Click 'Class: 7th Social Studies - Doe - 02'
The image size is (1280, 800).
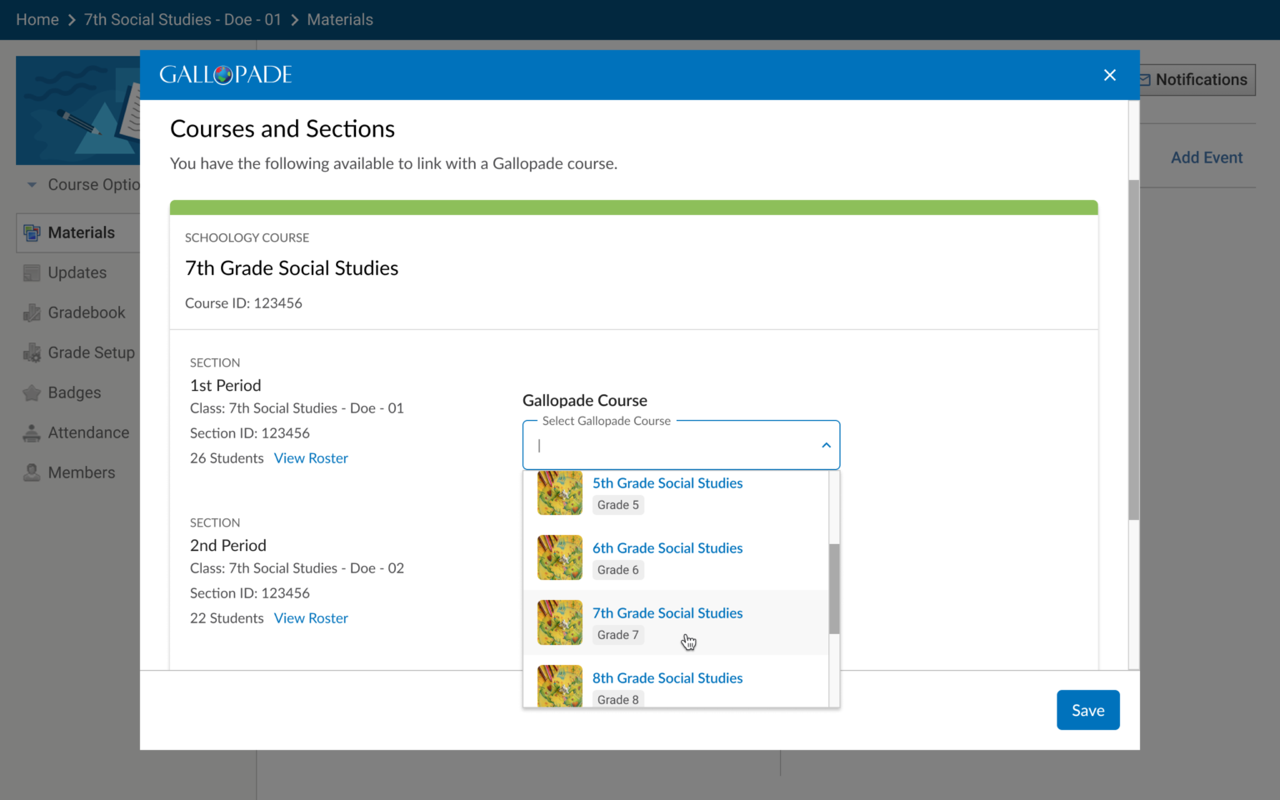297,568
